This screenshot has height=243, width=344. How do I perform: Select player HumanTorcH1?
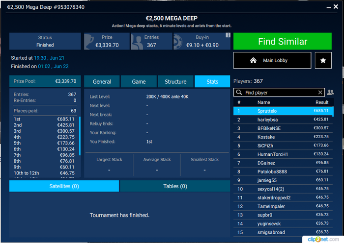283,154
